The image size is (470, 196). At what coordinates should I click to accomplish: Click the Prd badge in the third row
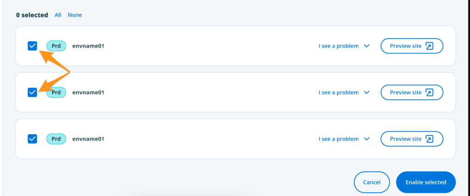coord(56,139)
